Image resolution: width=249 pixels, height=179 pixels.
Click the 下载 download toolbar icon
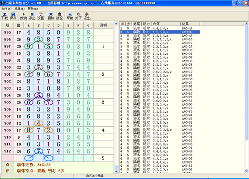[x=5, y=16]
